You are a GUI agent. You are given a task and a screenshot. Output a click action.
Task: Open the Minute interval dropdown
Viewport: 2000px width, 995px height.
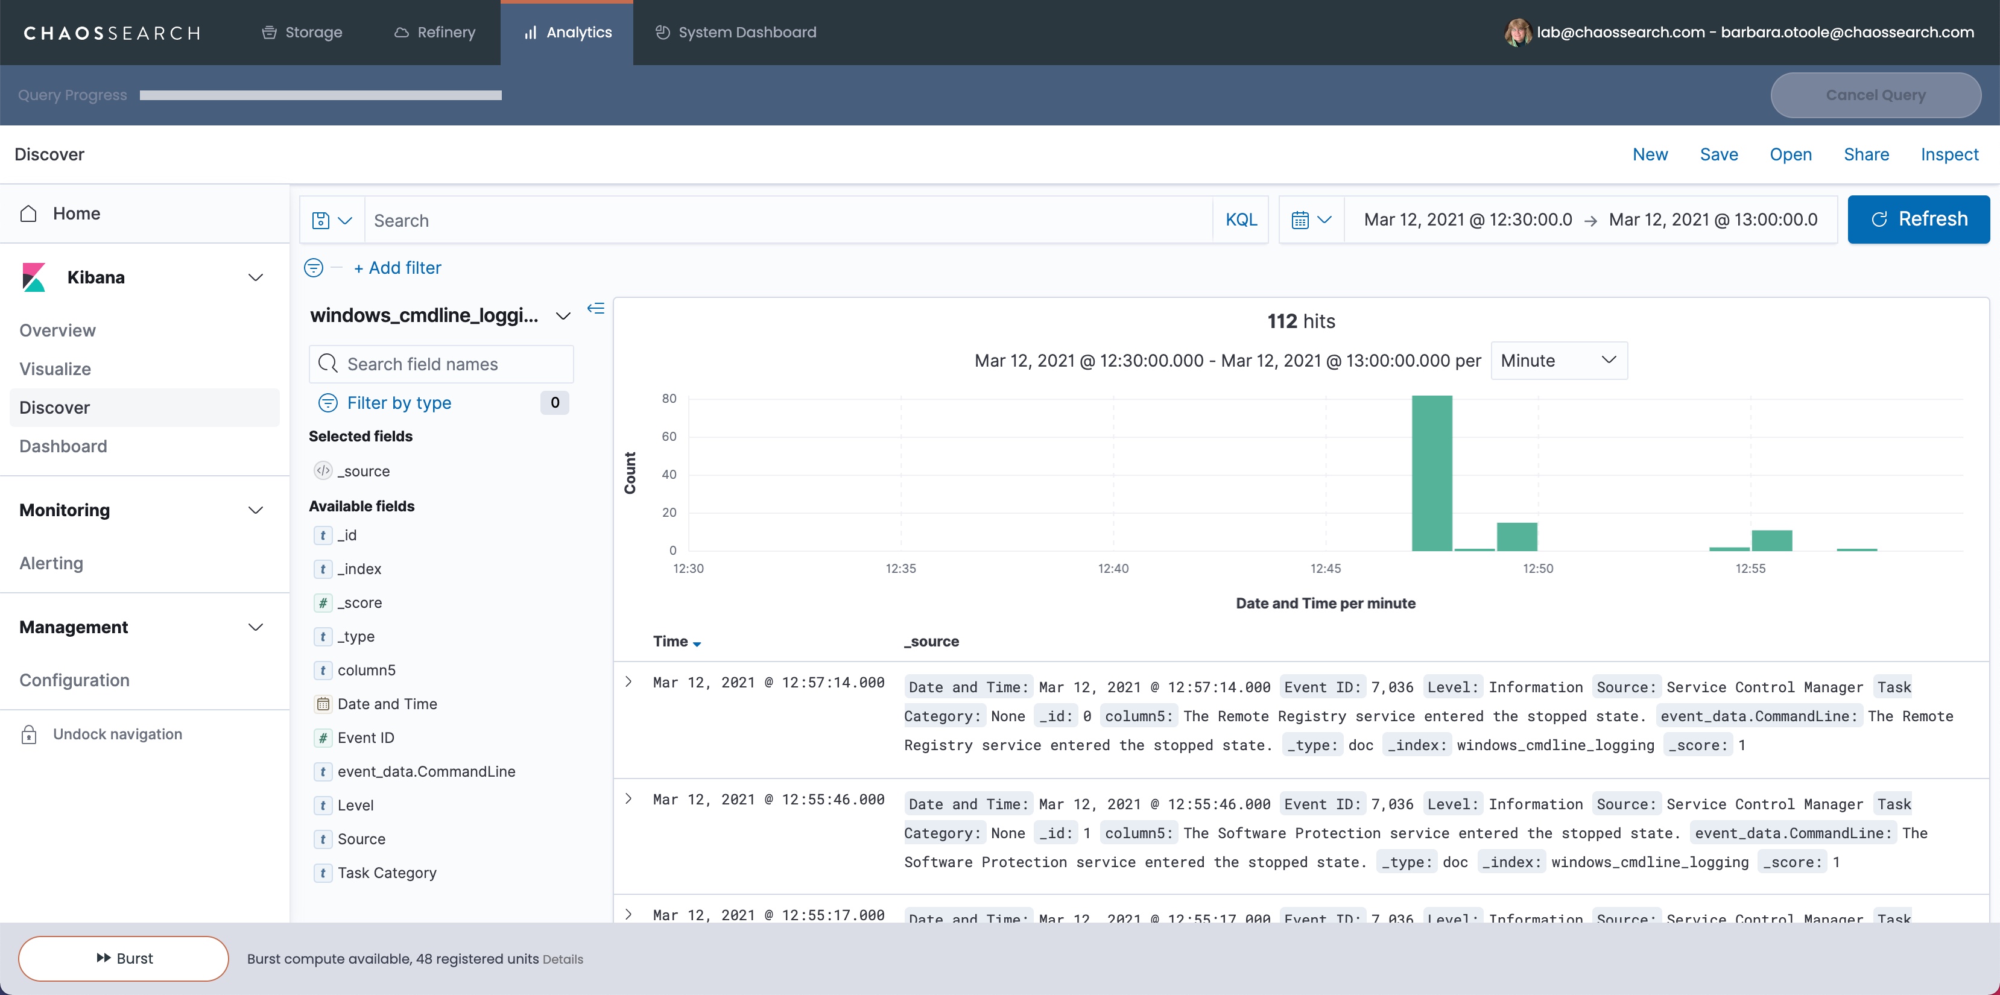1559,361
